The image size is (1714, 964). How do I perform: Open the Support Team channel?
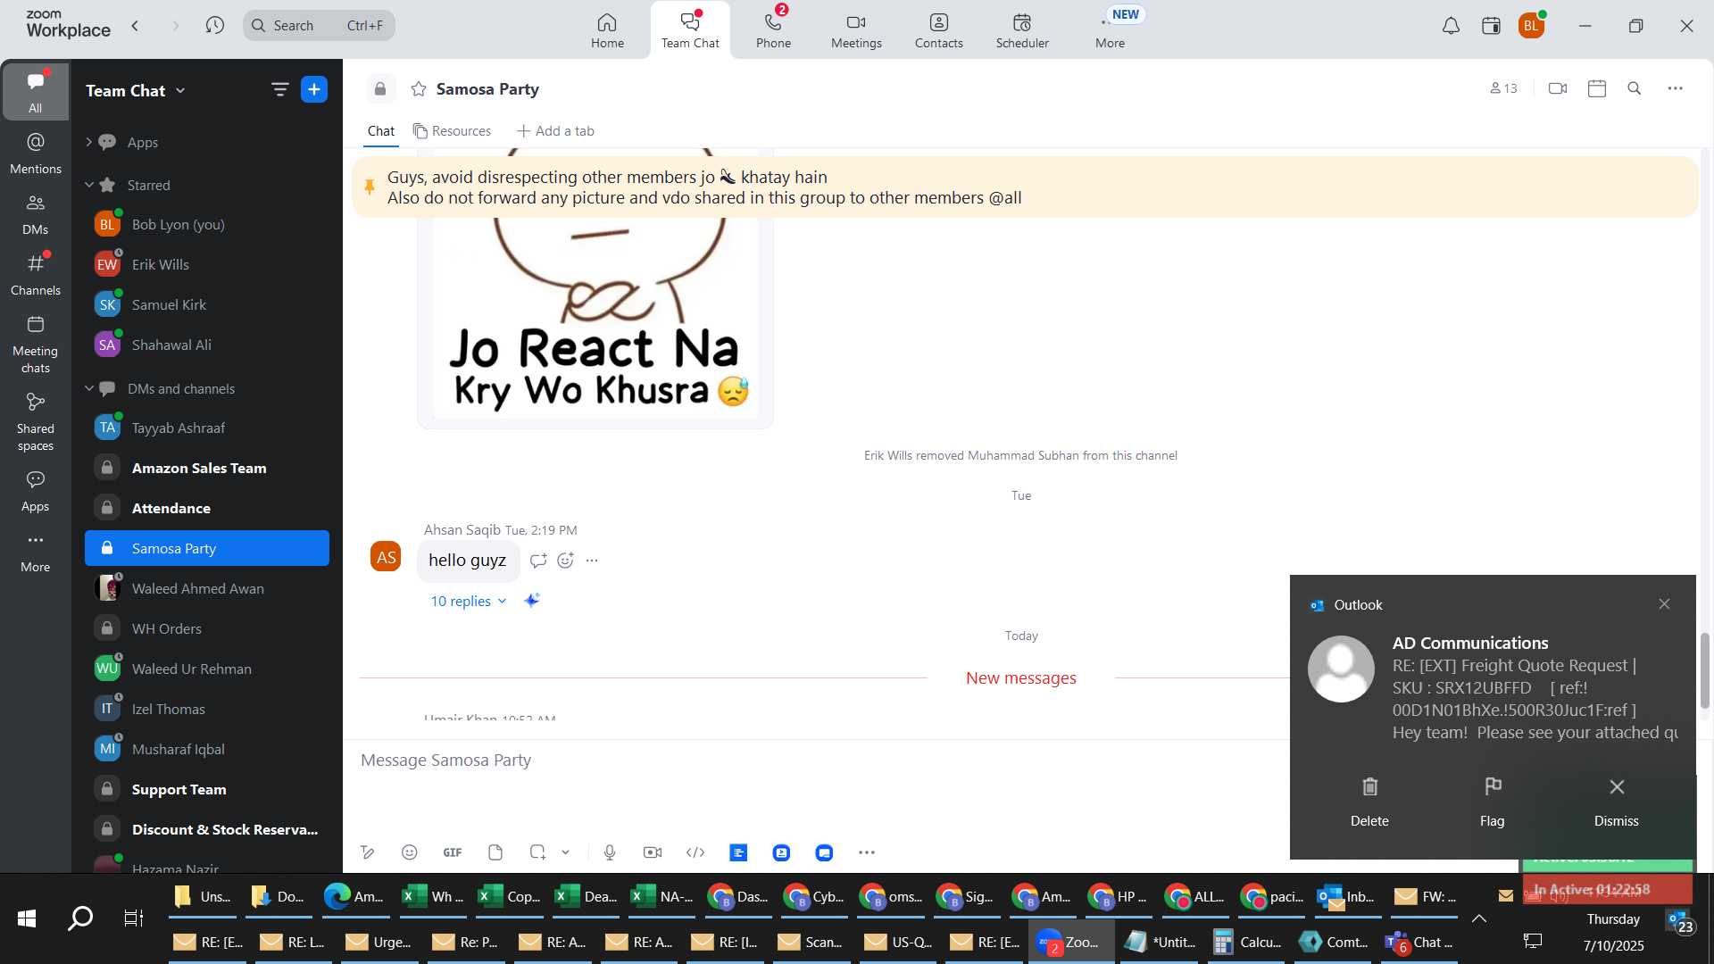pyautogui.click(x=207, y=789)
